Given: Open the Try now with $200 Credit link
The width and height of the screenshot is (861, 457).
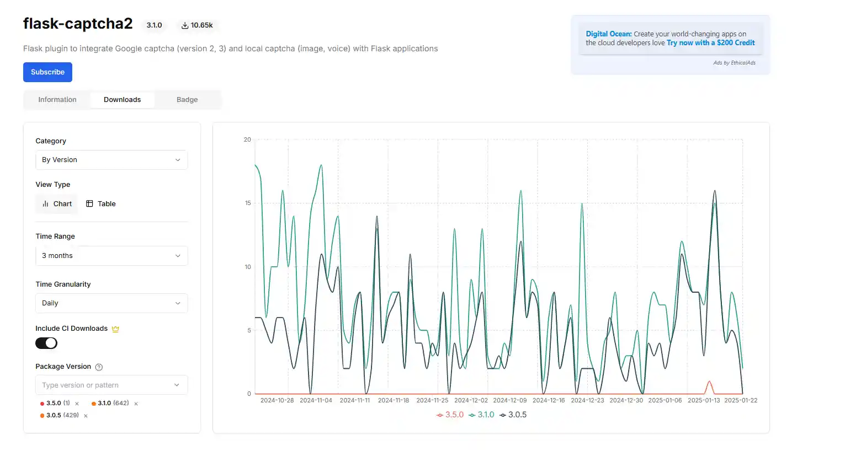Looking at the screenshot, I should (710, 43).
